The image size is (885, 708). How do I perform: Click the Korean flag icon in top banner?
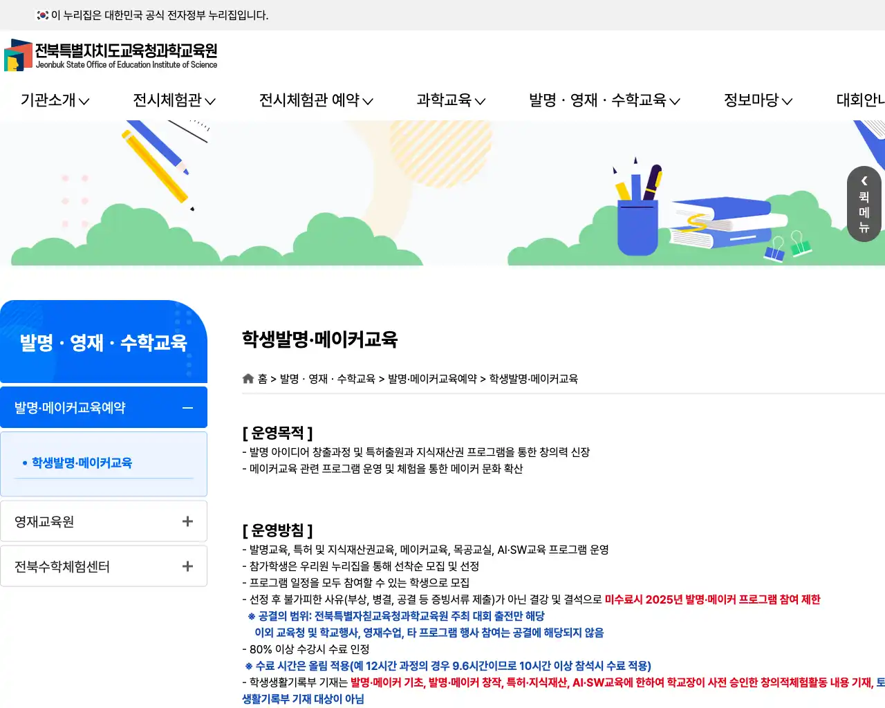39,15
